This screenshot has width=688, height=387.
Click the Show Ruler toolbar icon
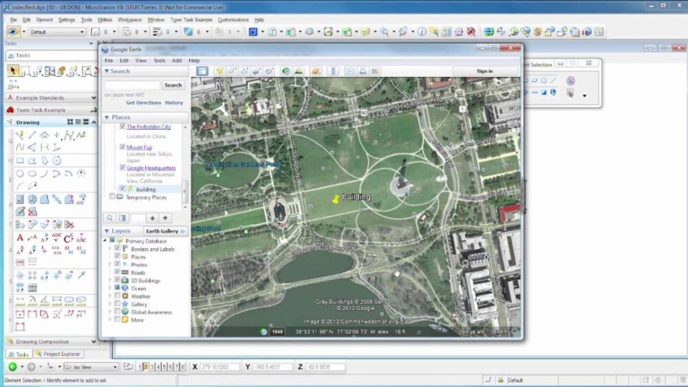332,71
